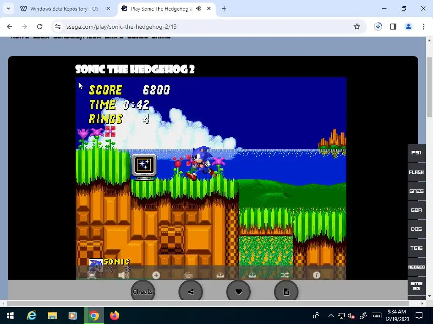
Task: Open the keyboard controls icon in emulator
Action: click(188, 275)
